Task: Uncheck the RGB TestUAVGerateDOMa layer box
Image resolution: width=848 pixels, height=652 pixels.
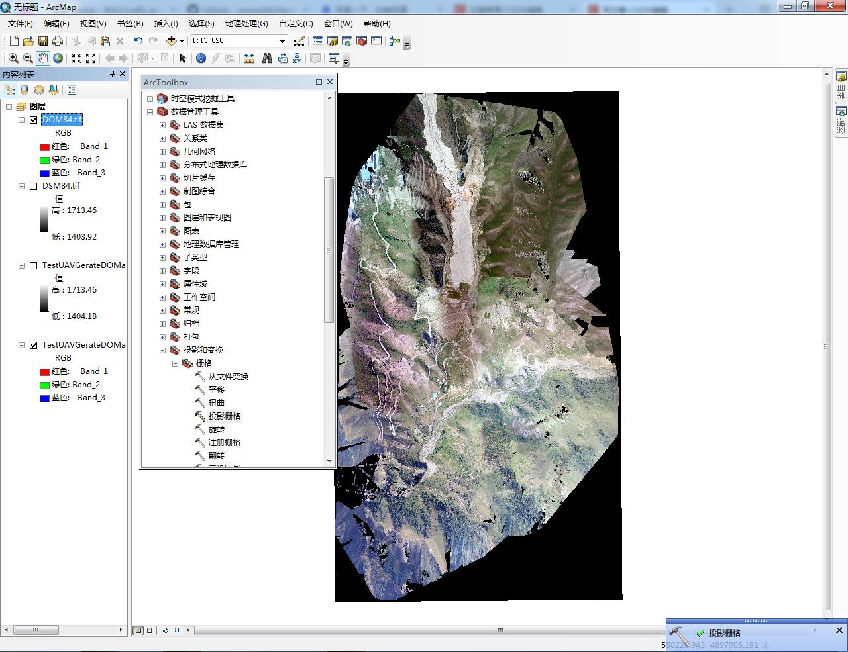Action: pyautogui.click(x=34, y=345)
